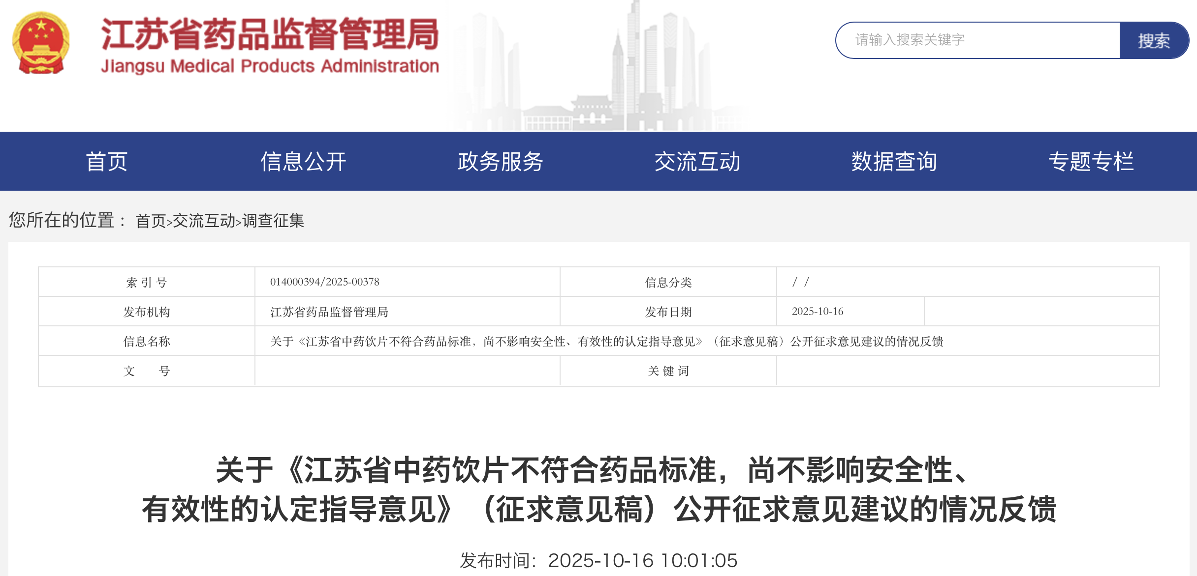Open the 数据查询 navigation menu item
This screenshot has width=1197, height=576.
pos(894,162)
